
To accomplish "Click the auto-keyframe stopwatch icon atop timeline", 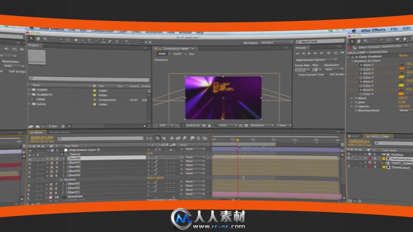I will click(198, 138).
